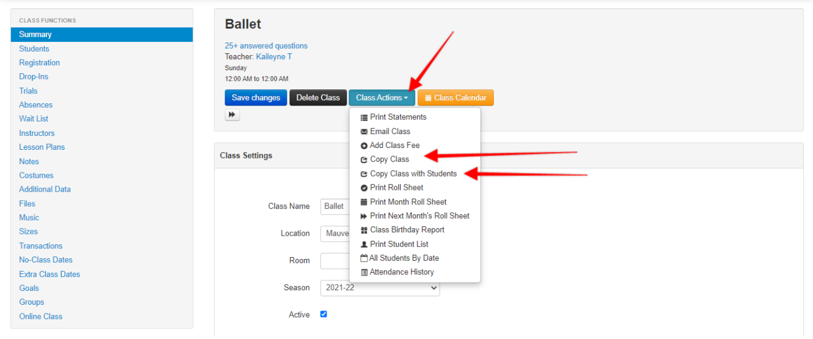Open teacher Kaileyne T link
Viewport: 813px width, 339px height.
274,57
